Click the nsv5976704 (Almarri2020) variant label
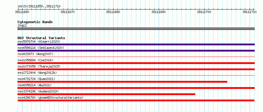263x112 pixels. click(39, 41)
